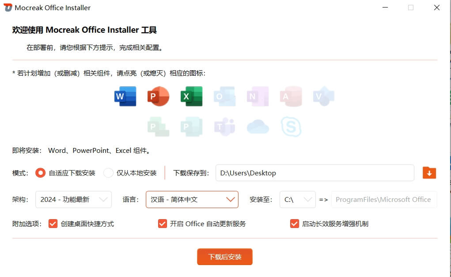451x277 pixels.
Task: Enable the Publisher component icon
Action: point(192,126)
